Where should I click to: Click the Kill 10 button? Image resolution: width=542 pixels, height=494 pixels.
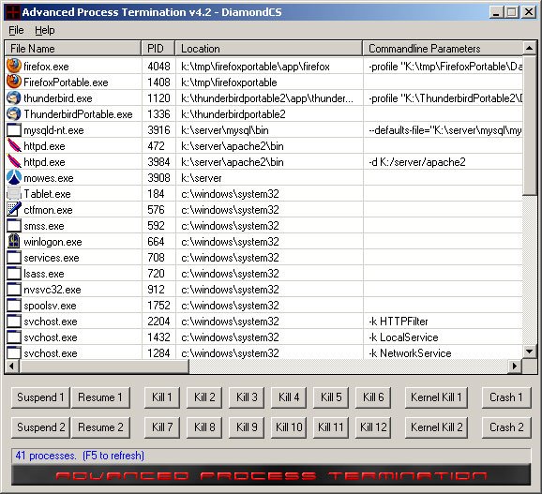pos(289,427)
